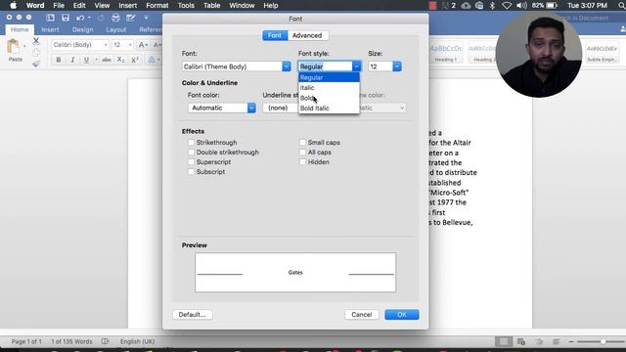Select Regular in Font style list
The width and height of the screenshot is (626, 352).
coord(329,77)
